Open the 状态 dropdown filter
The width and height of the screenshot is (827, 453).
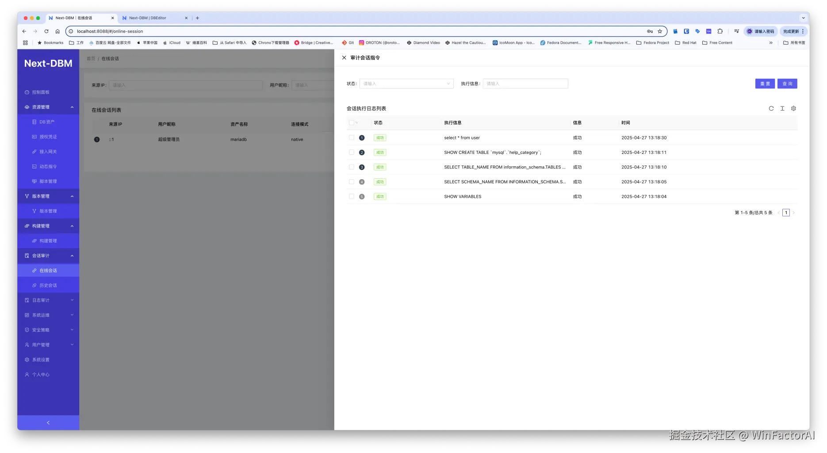tap(406, 84)
